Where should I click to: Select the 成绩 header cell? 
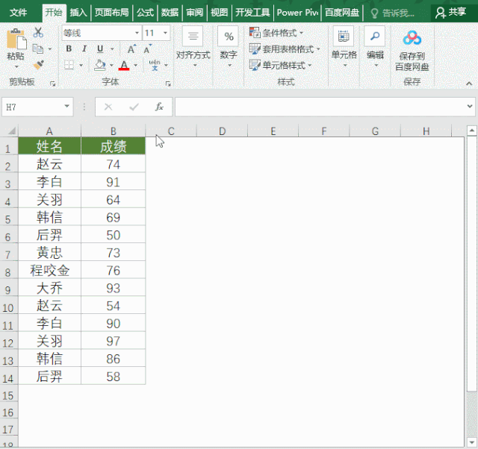(113, 145)
